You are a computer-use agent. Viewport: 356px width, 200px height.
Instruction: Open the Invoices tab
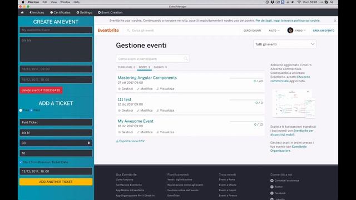pos(37,12)
